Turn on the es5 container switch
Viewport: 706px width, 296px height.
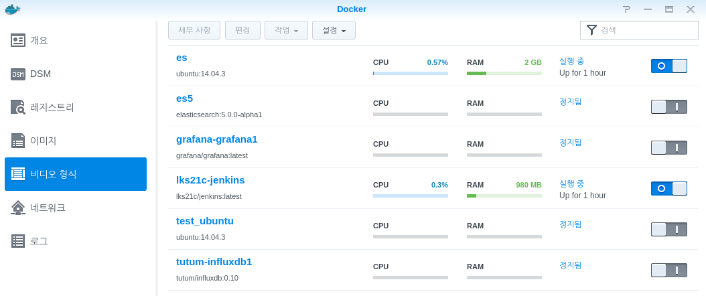pos(669,106)
